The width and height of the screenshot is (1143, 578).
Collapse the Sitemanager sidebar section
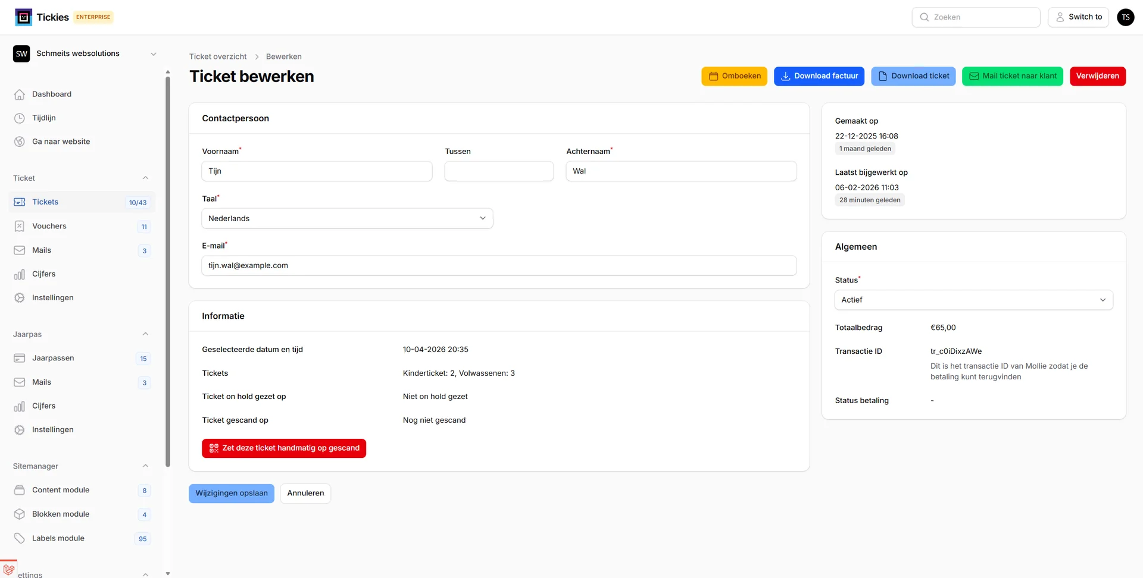145,466
